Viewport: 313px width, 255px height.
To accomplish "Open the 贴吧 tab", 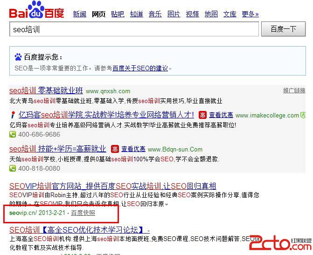I will click(118, 14).
